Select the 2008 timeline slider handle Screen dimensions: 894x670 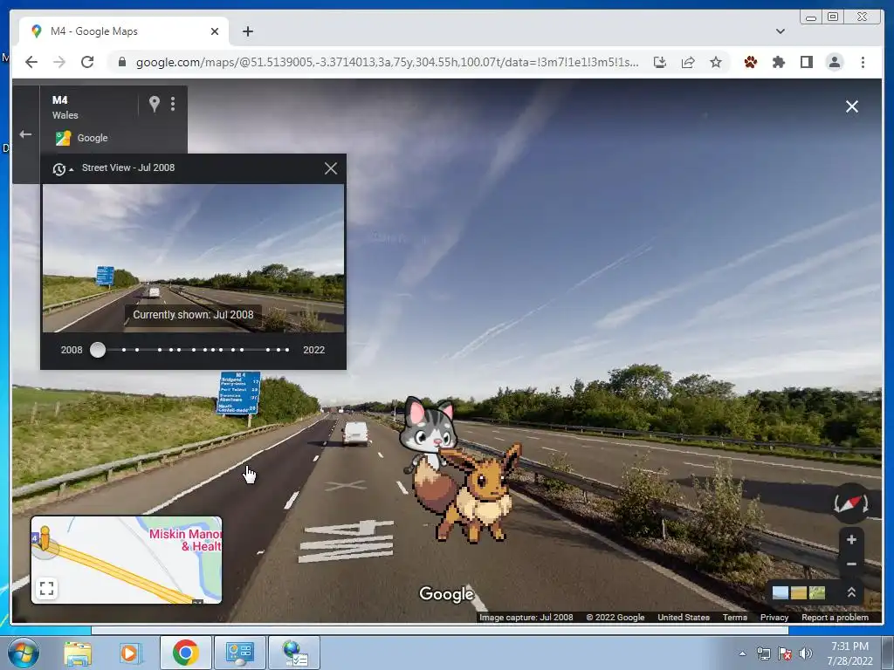click(x=98, y=350)
